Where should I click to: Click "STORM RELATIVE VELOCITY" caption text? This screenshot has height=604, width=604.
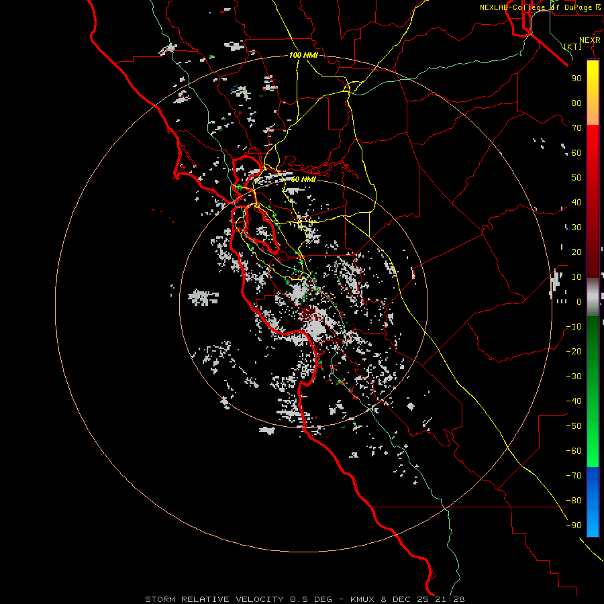click(x=214, y=599)
